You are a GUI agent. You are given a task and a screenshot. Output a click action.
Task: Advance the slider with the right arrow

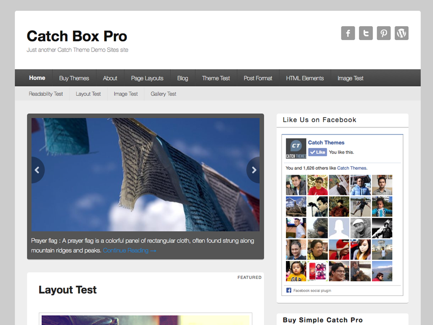[x=253, y=170]
